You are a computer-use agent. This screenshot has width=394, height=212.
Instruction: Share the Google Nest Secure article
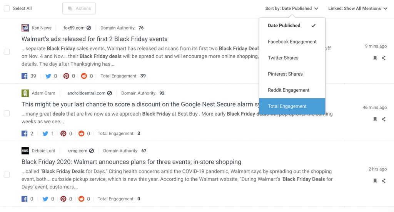[384, 119]
